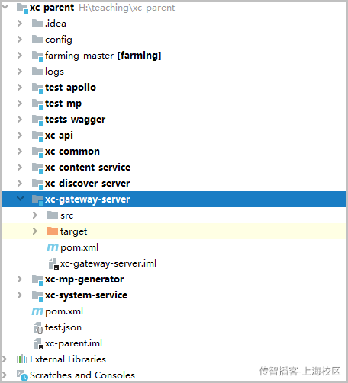Screen dimensions: 348x383
Task: Expand the src folder arrow
Action: 35,215
